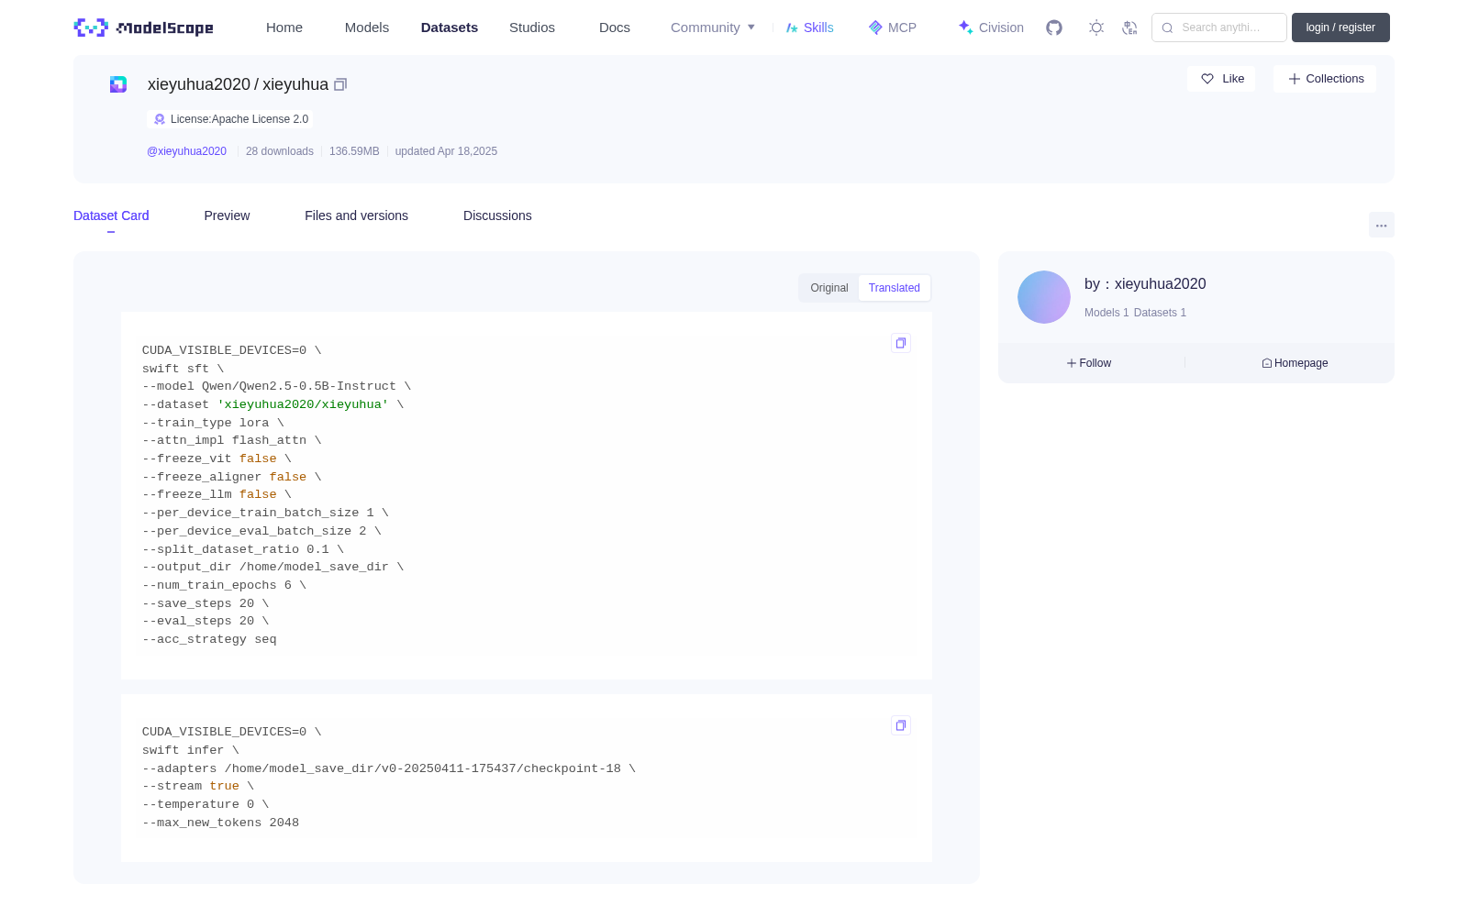
Task: Select the Dataset Card tab
Action: 111,215
